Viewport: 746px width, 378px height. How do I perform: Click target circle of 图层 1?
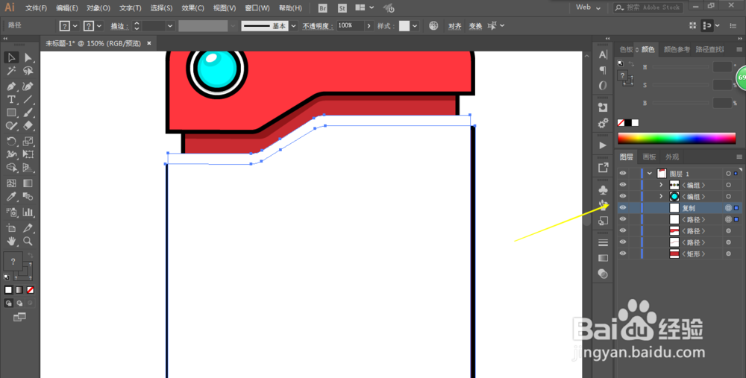coord(728,174)
